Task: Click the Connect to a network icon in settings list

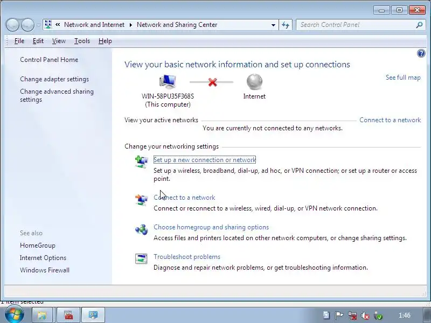Action: click(141, 199)
